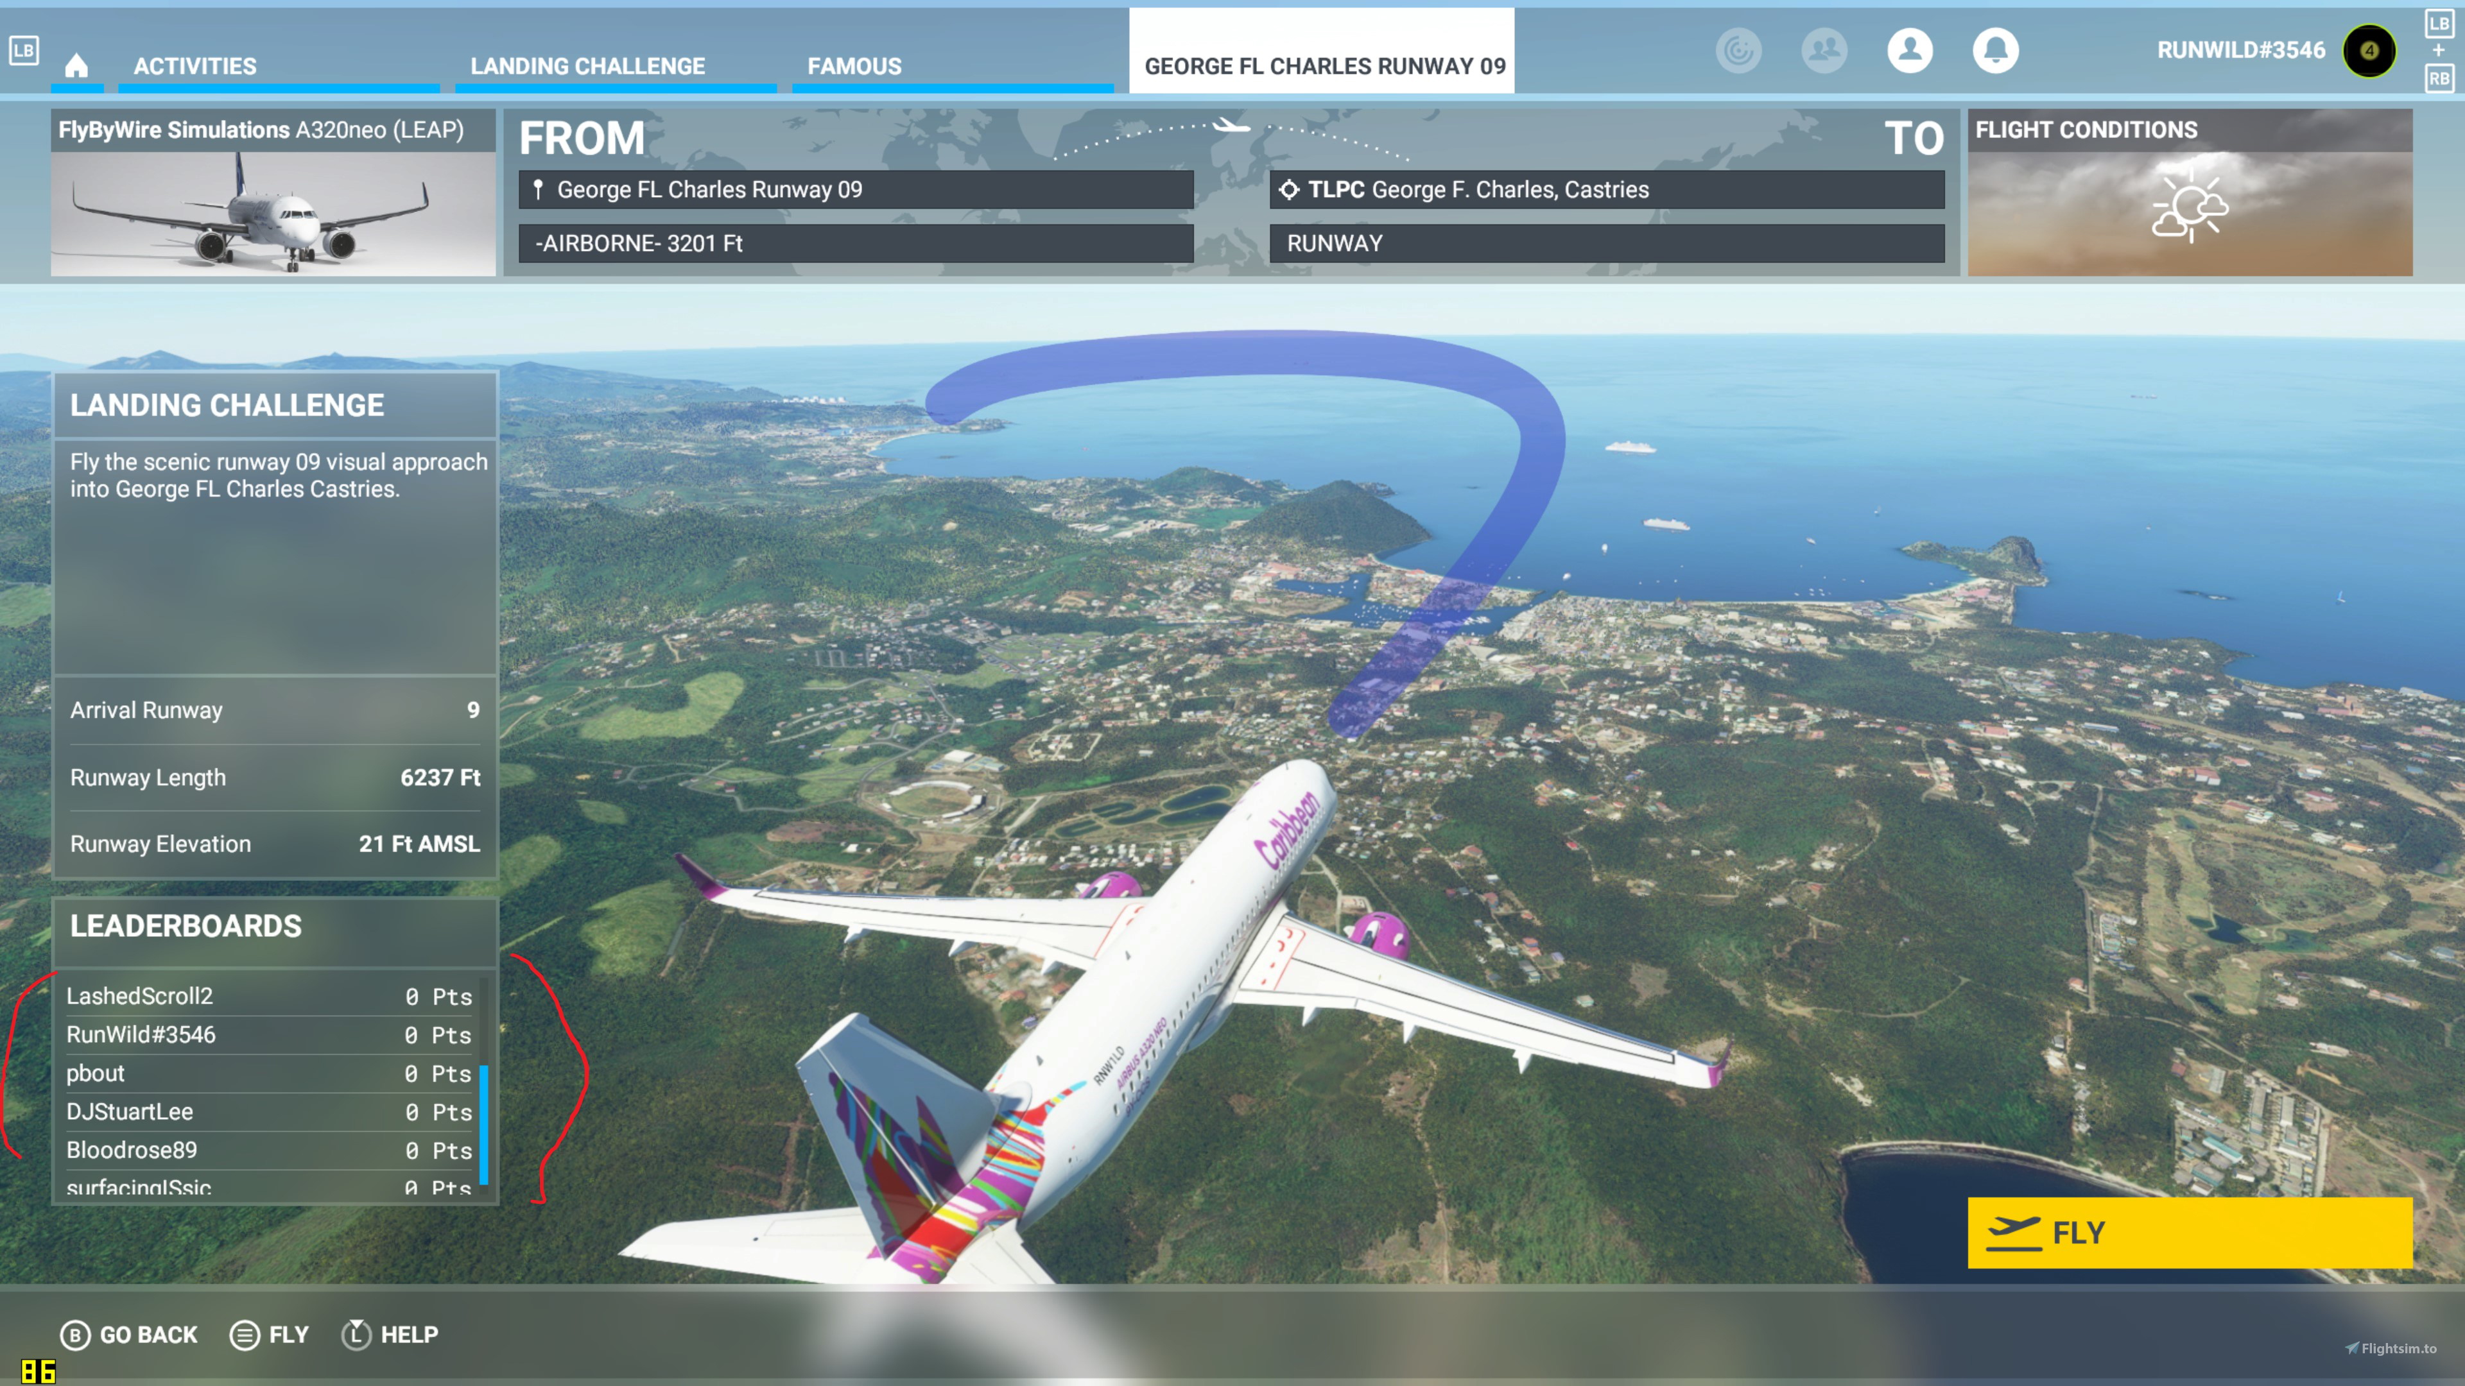Screen dimensions: 2465x1386
Task: Click the Leaderboards heading
Action: click(x=186, y=926)
